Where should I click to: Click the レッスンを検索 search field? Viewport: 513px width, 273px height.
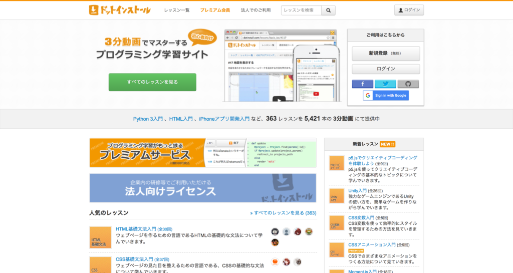301,10
